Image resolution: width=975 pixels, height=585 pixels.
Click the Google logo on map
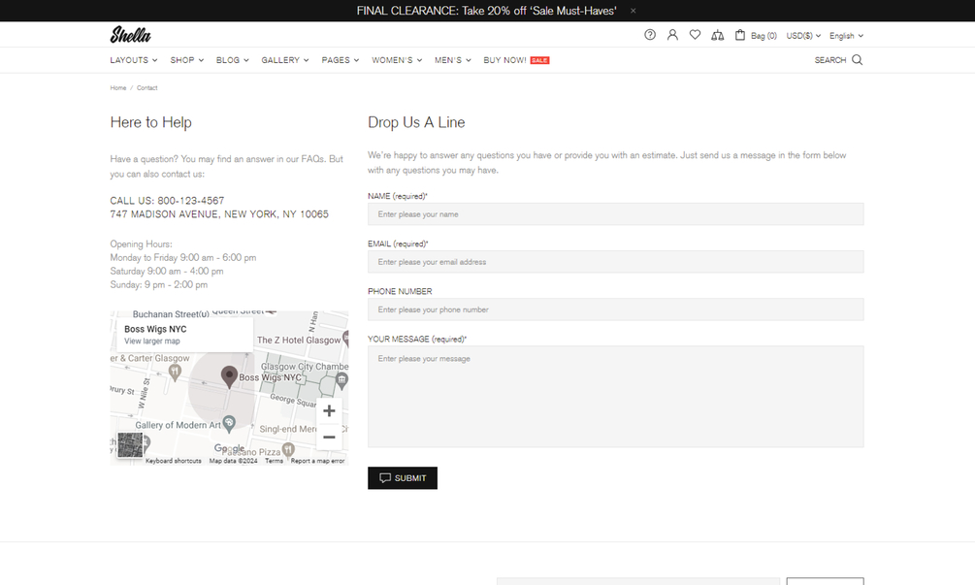(x=230, y=448)
